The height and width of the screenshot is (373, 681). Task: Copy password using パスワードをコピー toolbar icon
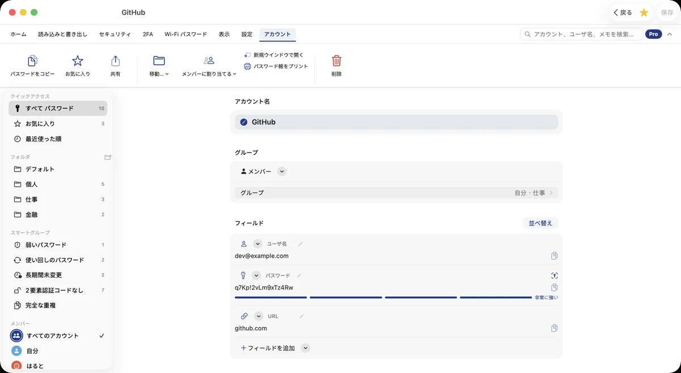32,61
